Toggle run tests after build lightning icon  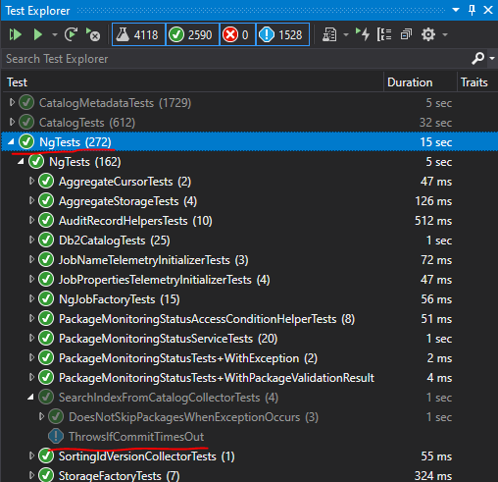click(x=363, y=34)
